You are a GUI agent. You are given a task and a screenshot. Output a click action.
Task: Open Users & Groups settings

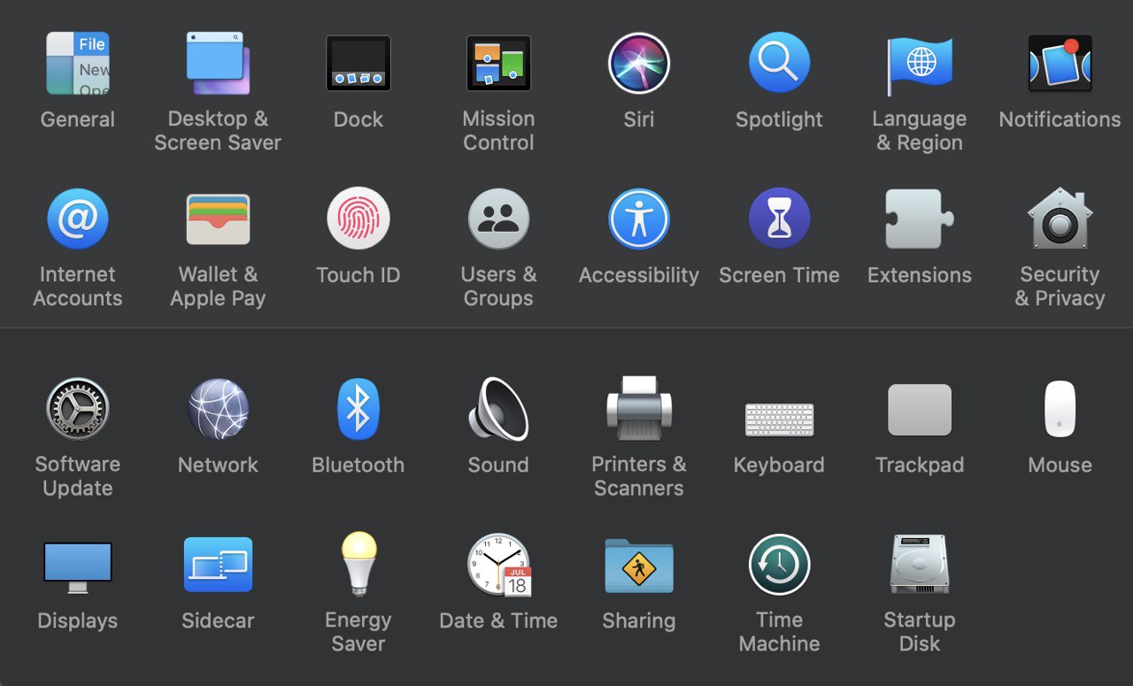click(498, 219)
